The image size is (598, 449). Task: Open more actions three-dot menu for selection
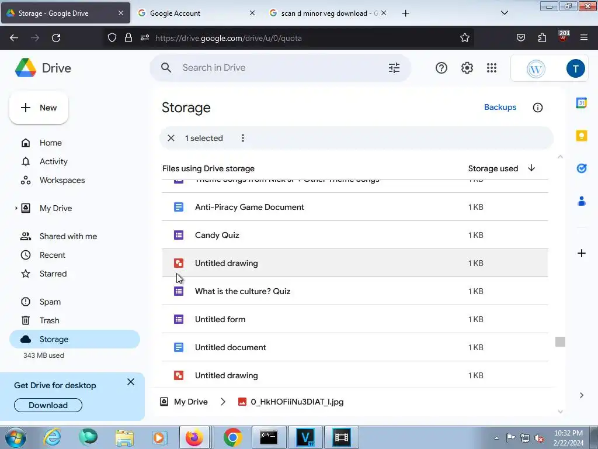point(242,138)
